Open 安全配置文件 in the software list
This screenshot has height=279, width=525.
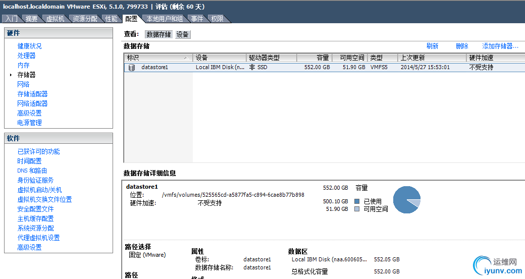35,209
